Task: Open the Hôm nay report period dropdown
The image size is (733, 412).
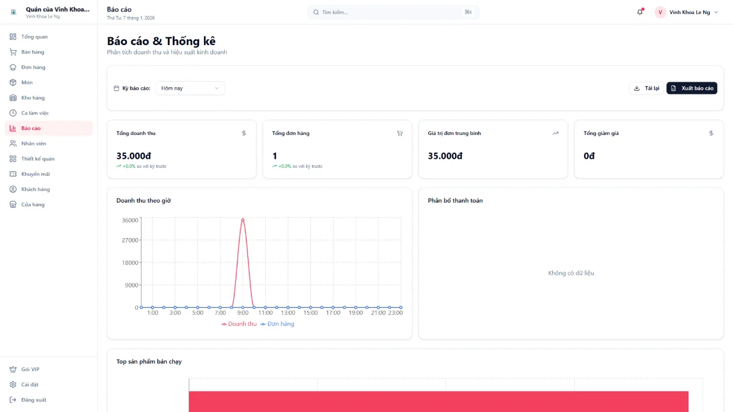Action: coord(189,87)
